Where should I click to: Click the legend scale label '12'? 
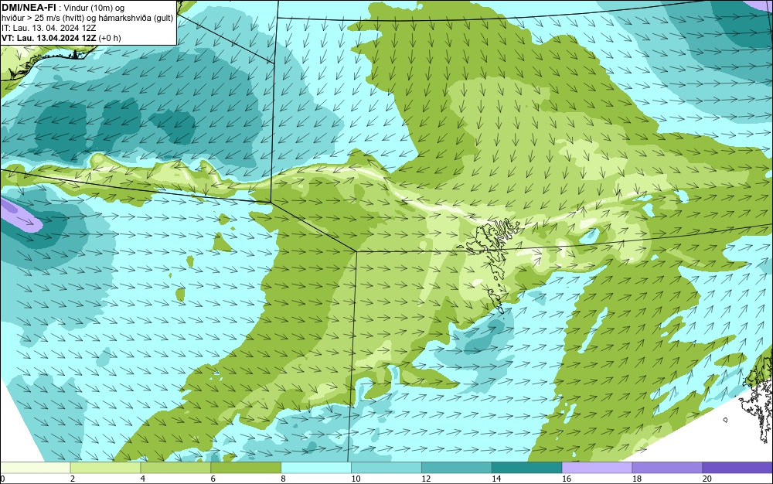tap(426, 479)
